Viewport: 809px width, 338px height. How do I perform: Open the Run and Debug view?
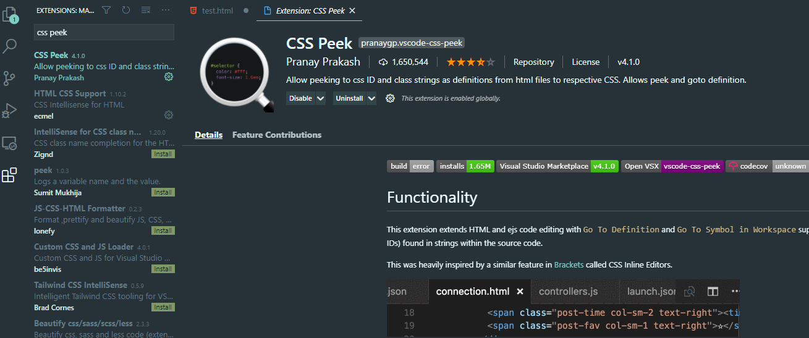tap(9, 111)
